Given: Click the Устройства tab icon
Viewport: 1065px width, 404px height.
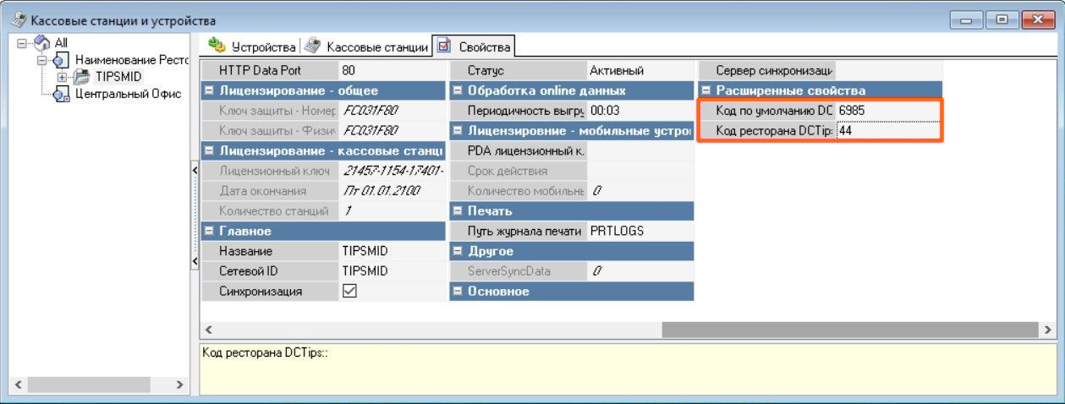Looking at the screenshot, I should [217, 46].
